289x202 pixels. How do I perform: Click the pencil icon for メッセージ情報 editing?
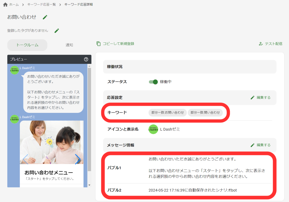pyautogui.click(x=253, y=145)
